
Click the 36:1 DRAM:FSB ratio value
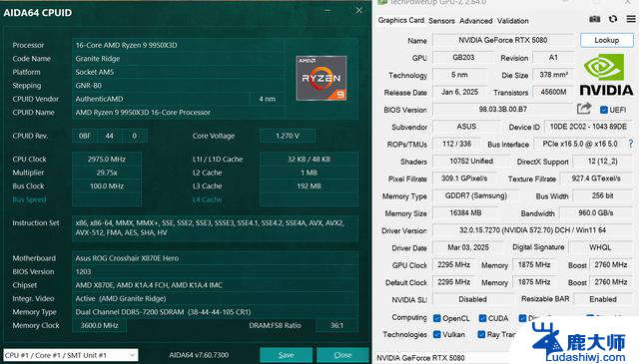pos(336,325)
